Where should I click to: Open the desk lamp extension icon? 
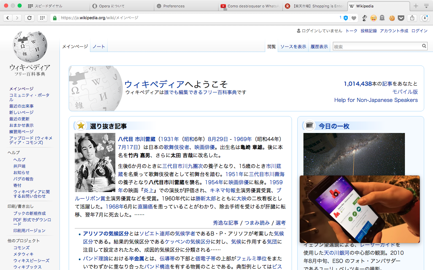coord(365,18)
